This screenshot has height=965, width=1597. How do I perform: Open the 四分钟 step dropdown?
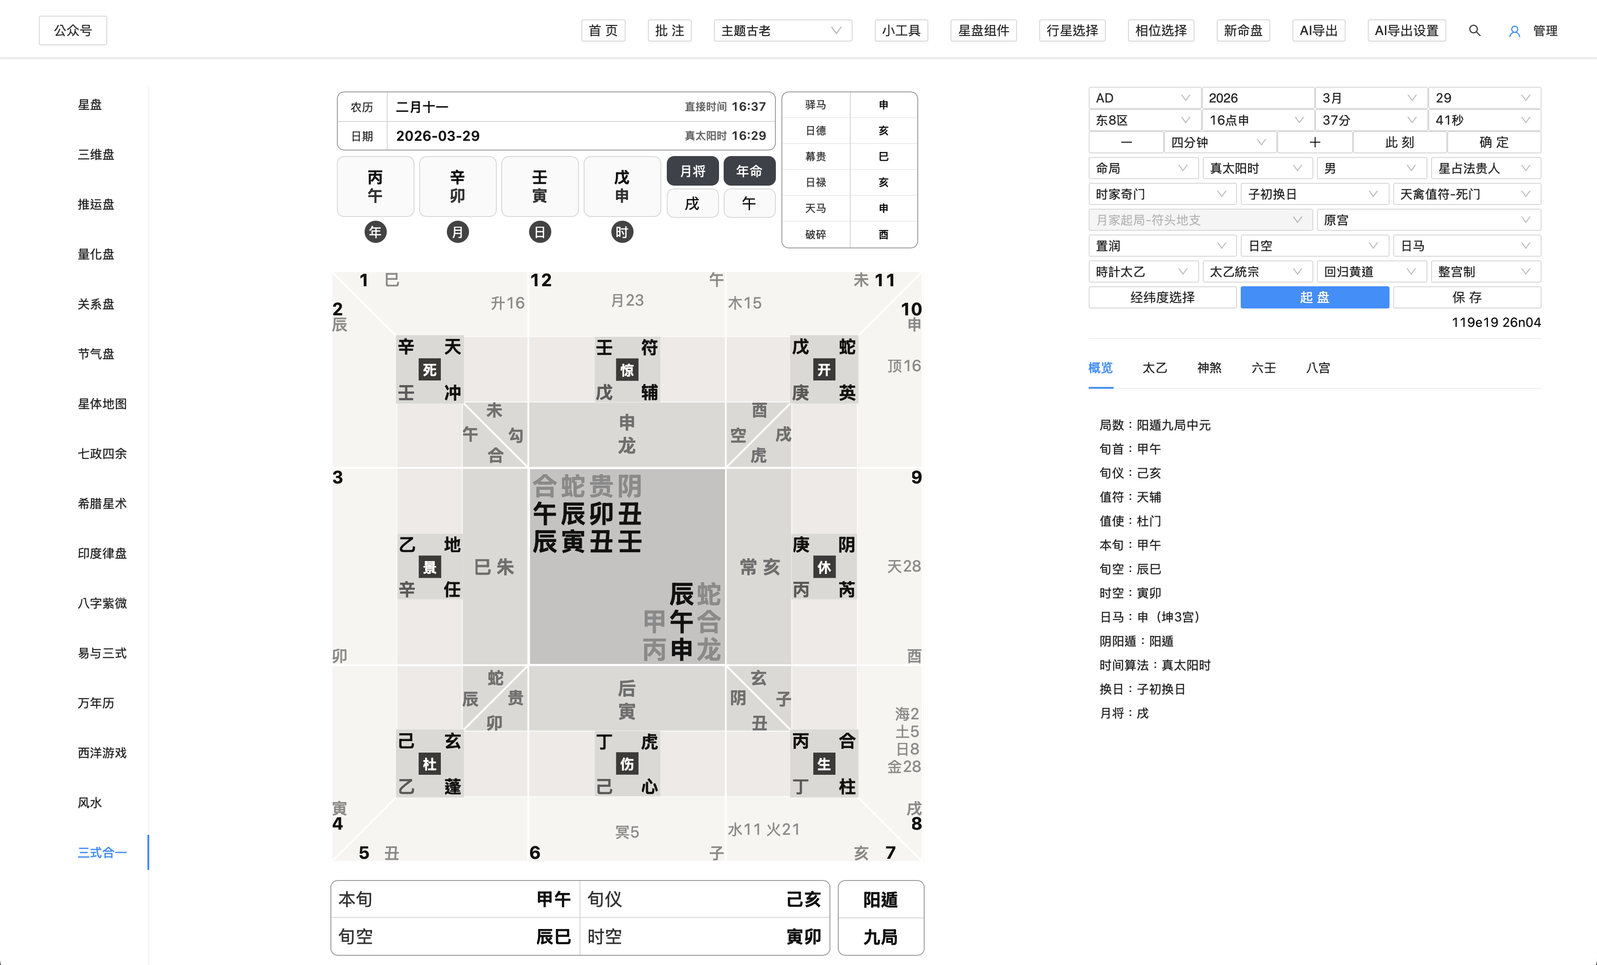pos(1220,143)
